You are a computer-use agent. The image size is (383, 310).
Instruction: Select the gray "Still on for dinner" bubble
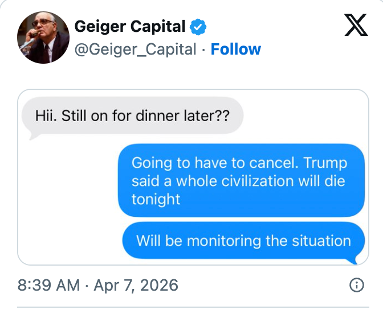(132, 115)
